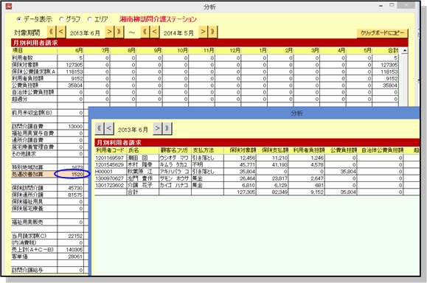Image resolution: width=427 pixels, height=283 pixels.
Task: Click 7月 column header
Action: point(97,51)
